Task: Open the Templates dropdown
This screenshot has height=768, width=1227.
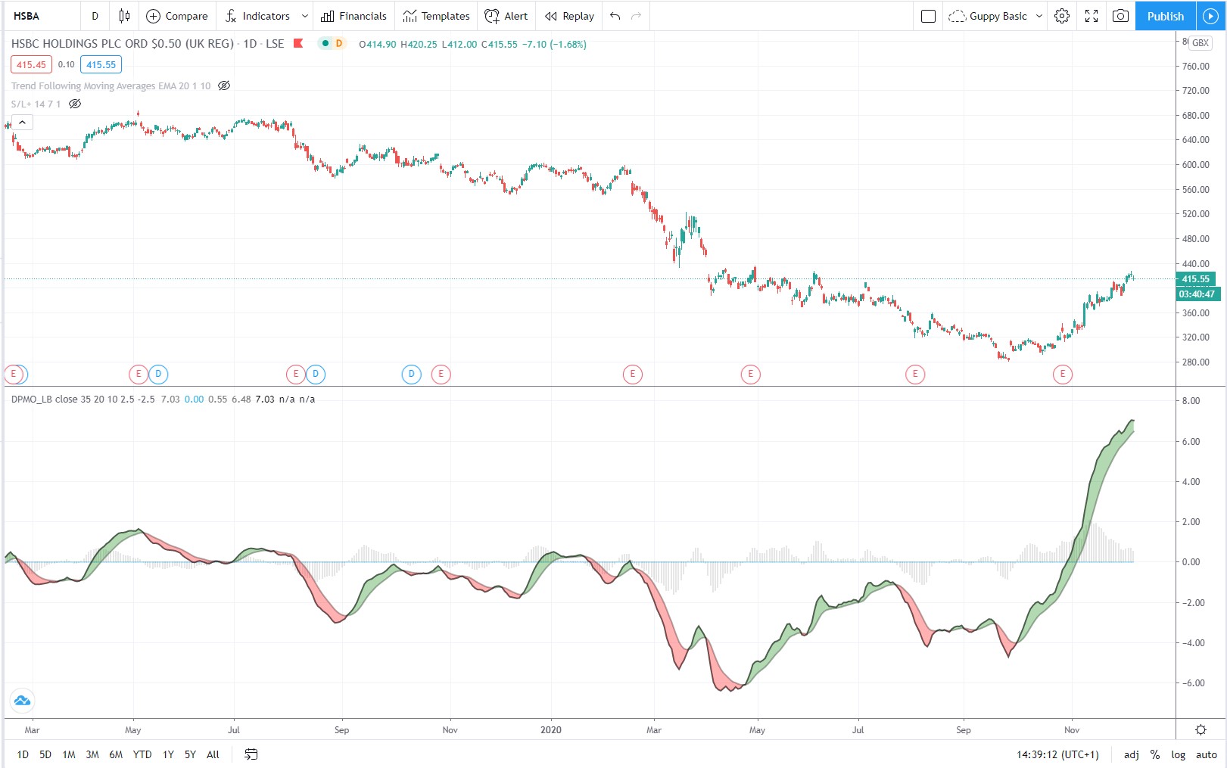Action: 437,16
